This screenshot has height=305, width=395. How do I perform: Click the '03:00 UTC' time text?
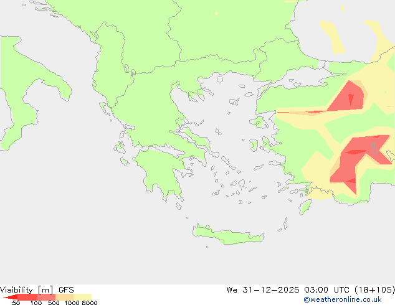tap(326, 290)
